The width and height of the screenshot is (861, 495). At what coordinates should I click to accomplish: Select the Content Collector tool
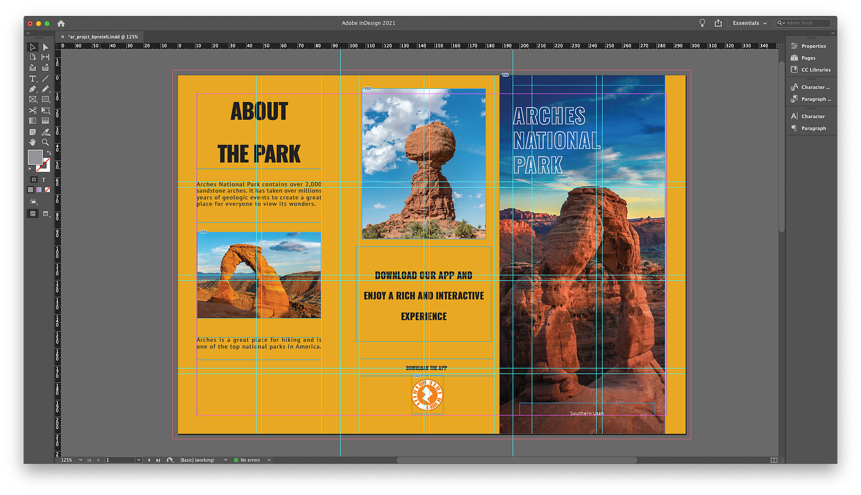(x=33, y=67)
